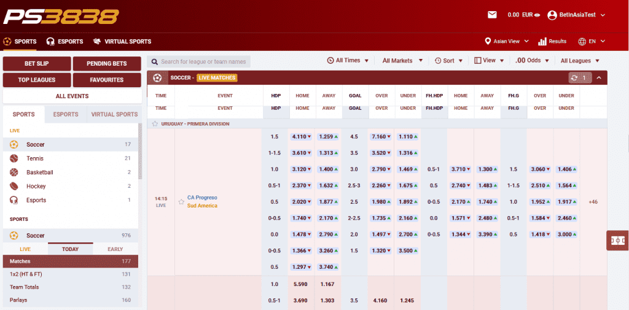Collapse the Soccer live matches section
This screenshot has width=629, height=310.
pos(600,78)
